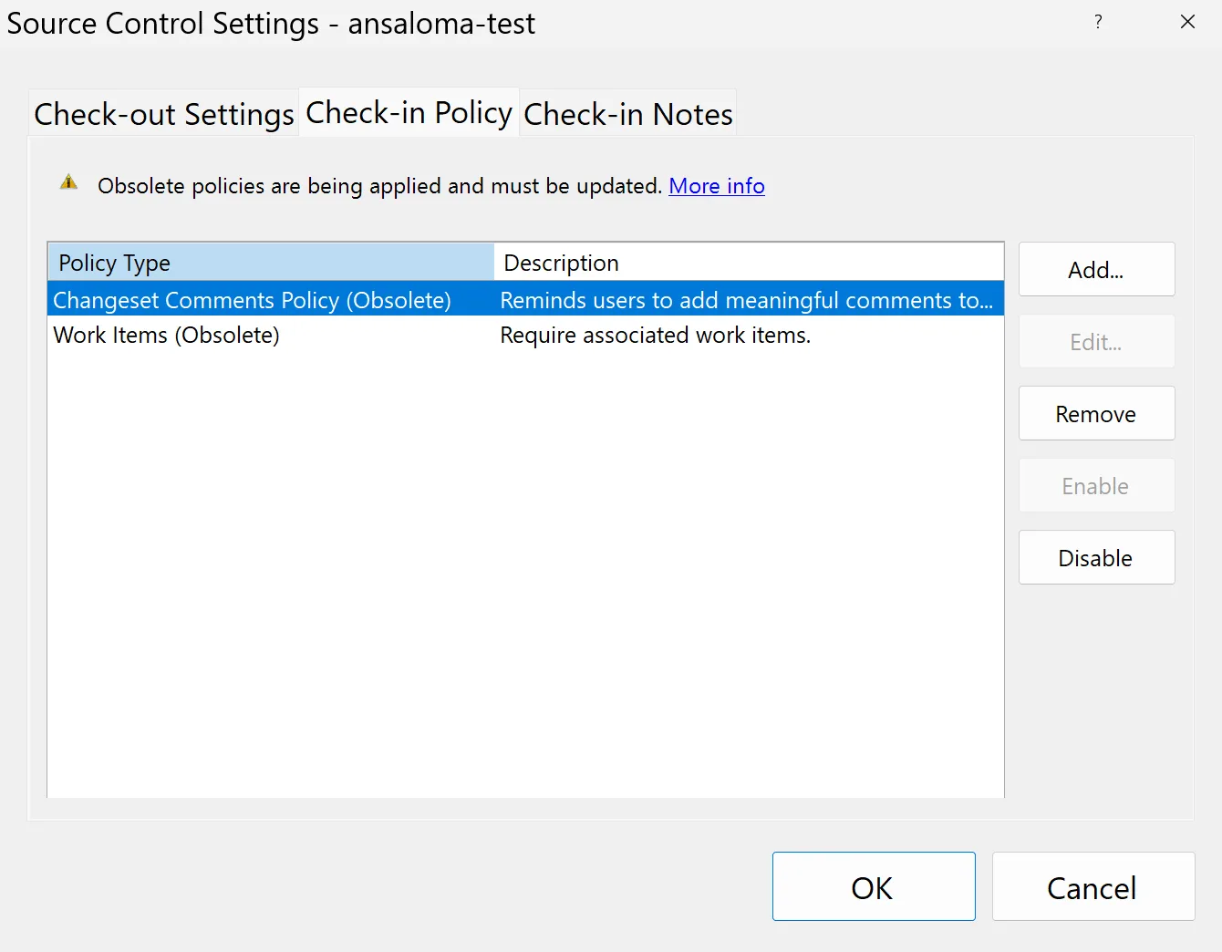Click the help question mark button
1222x952 pixels.
pyautogui.click(x=1098, y=22)
